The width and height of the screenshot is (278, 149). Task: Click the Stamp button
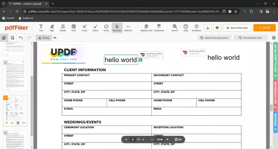tap(44, 38)
